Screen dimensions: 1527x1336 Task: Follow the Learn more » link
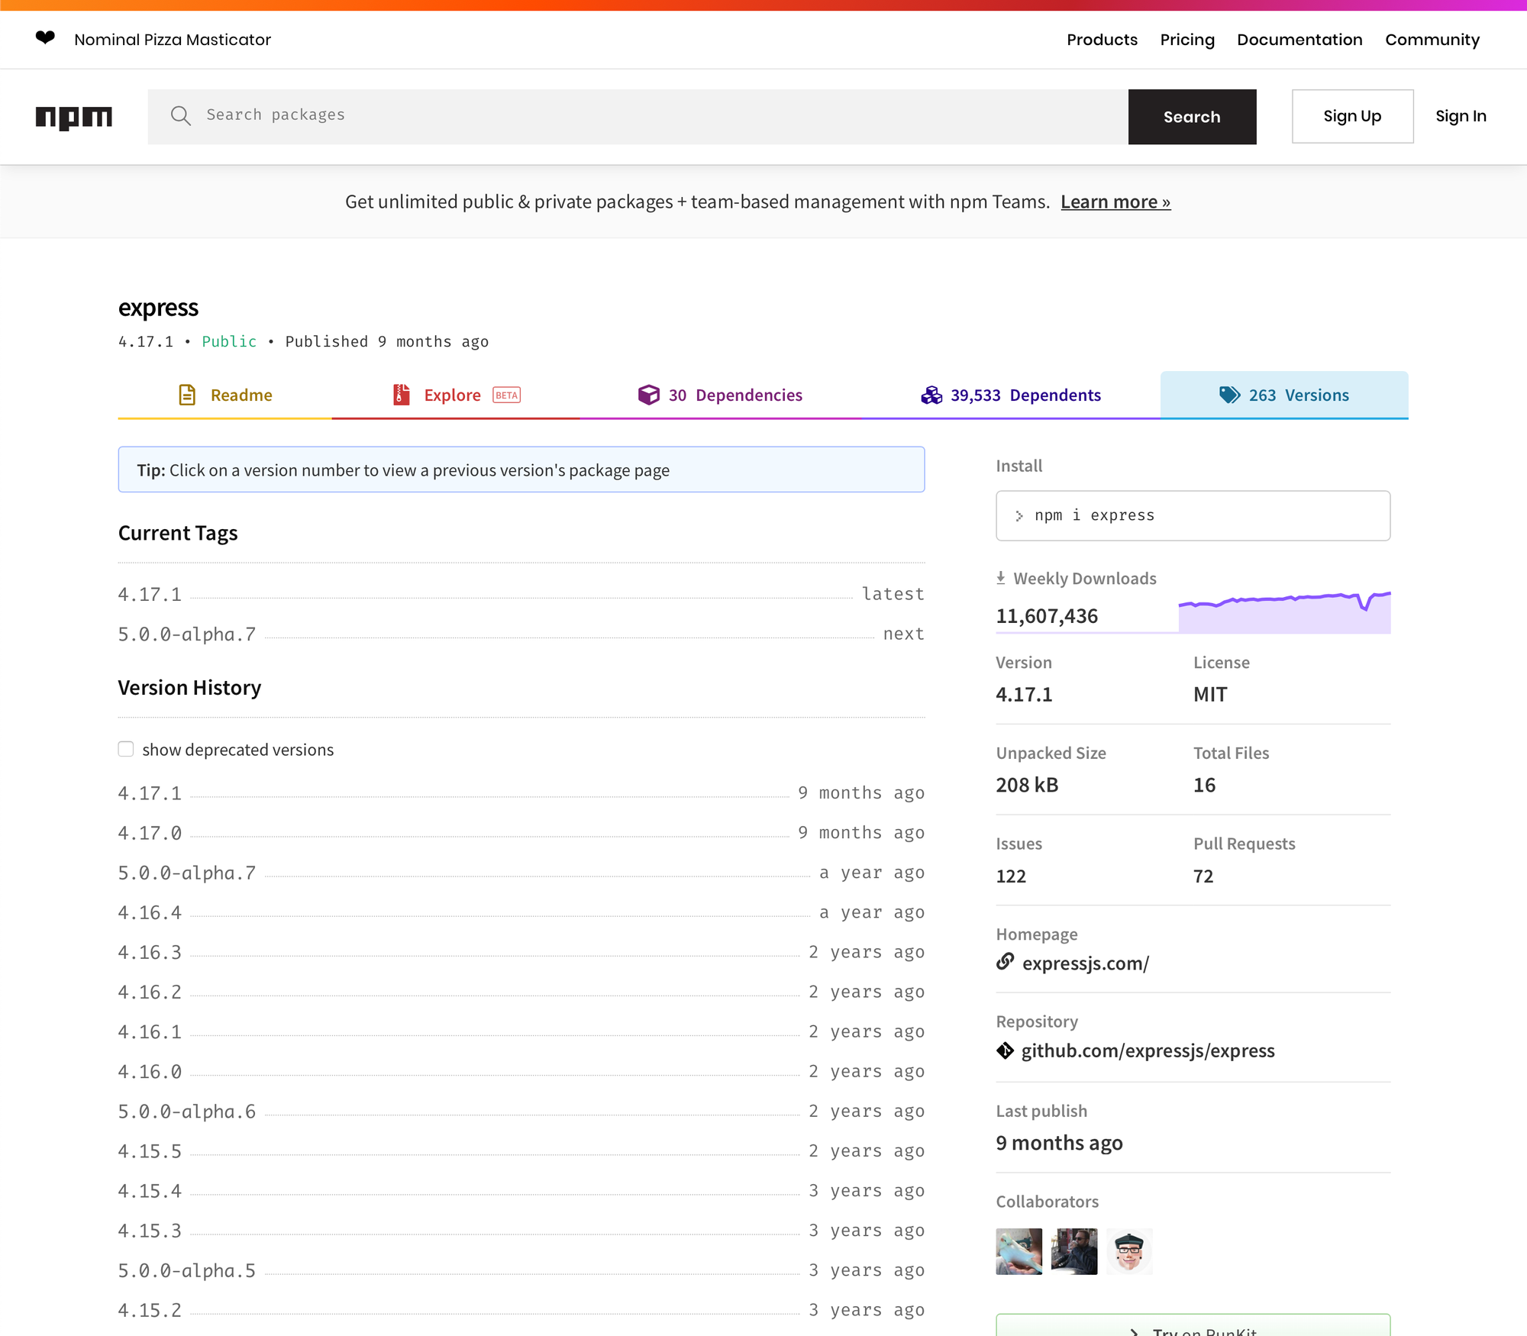click(1115, 202)
